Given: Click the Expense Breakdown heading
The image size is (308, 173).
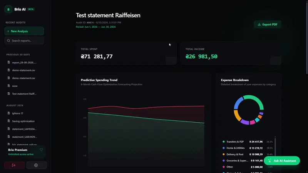Looking at the screenshot, I should pyautogui.click(x=234, y=80).
